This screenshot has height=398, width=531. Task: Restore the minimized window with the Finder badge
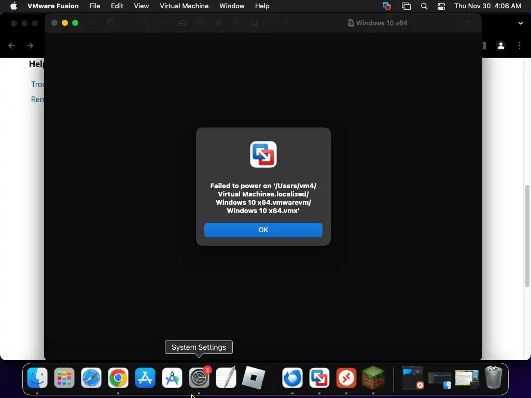pyautogui.click(x=440, y=380)
